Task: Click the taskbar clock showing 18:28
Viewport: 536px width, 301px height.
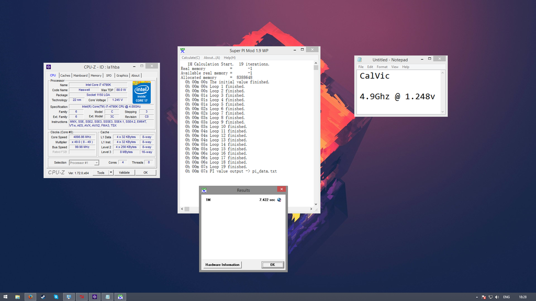Action: coord(523,297)
